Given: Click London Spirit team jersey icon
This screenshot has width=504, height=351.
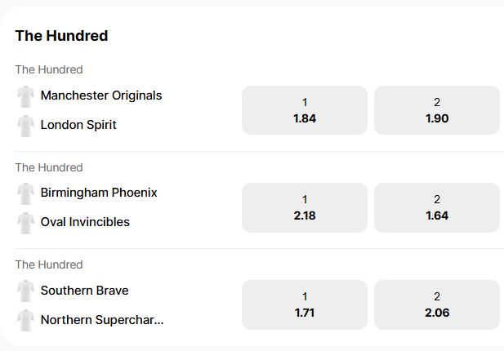Looking at the screenshot, I should tap(25, 126).
